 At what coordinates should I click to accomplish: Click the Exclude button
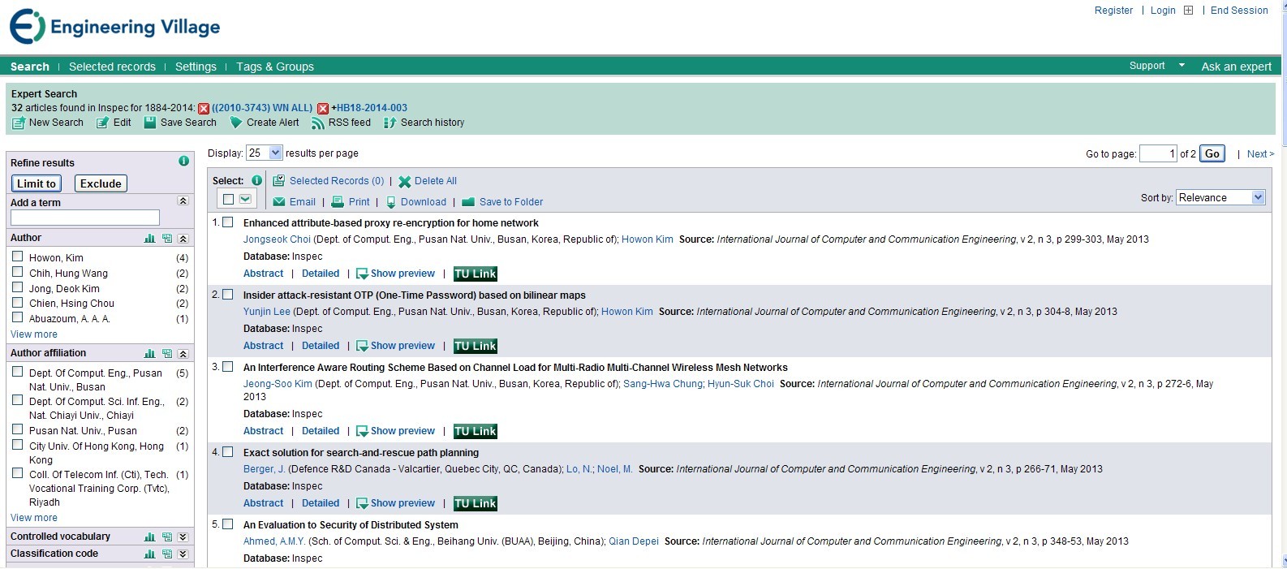101,183
